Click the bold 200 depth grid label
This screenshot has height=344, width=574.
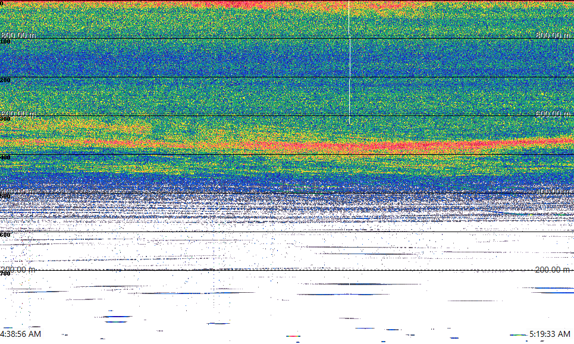point(5,80)
